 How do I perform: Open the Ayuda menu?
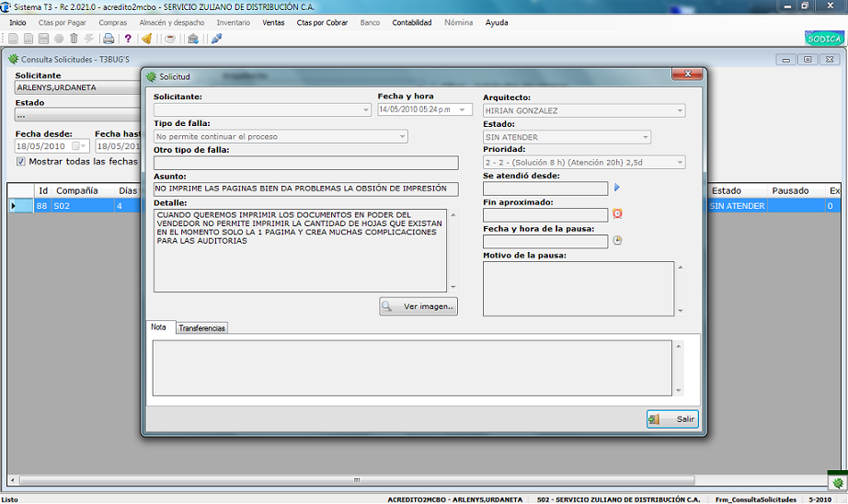pos(497,23)
